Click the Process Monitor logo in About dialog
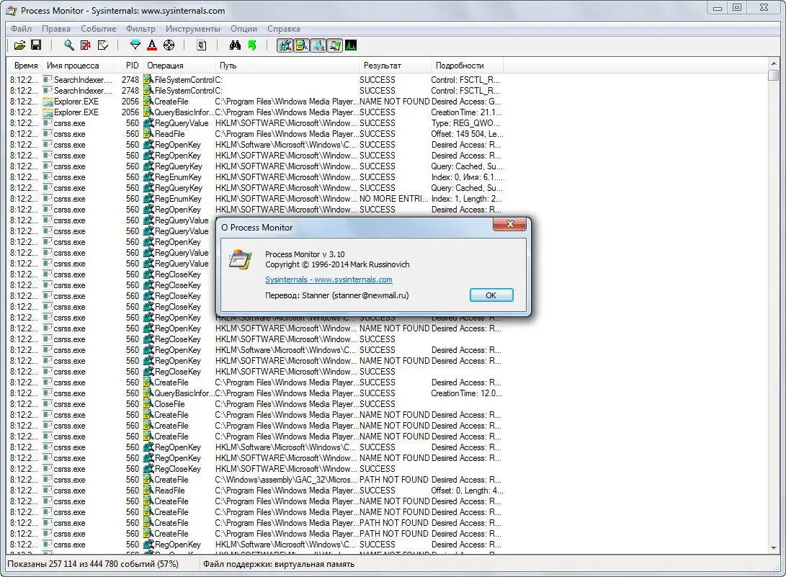 coord(240,259)
